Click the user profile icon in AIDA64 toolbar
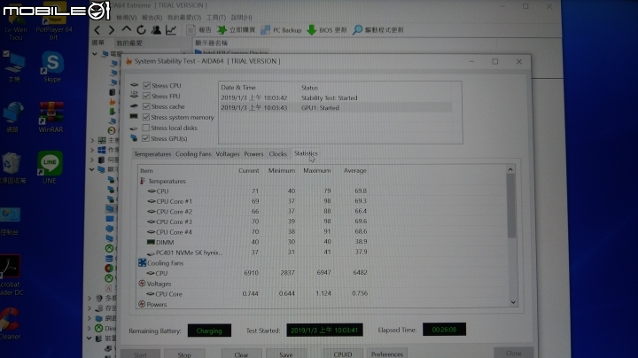638x358 pixels. pos(156,30)
